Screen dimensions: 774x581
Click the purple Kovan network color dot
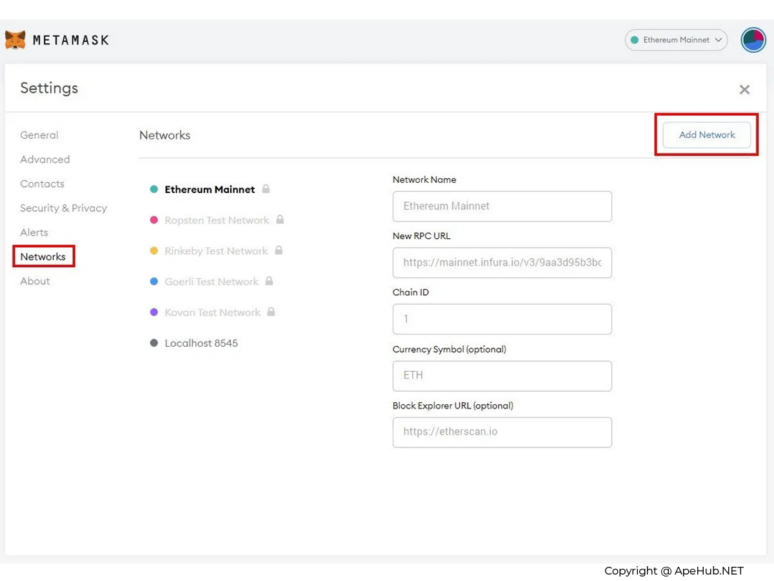(x=154, y=312)
